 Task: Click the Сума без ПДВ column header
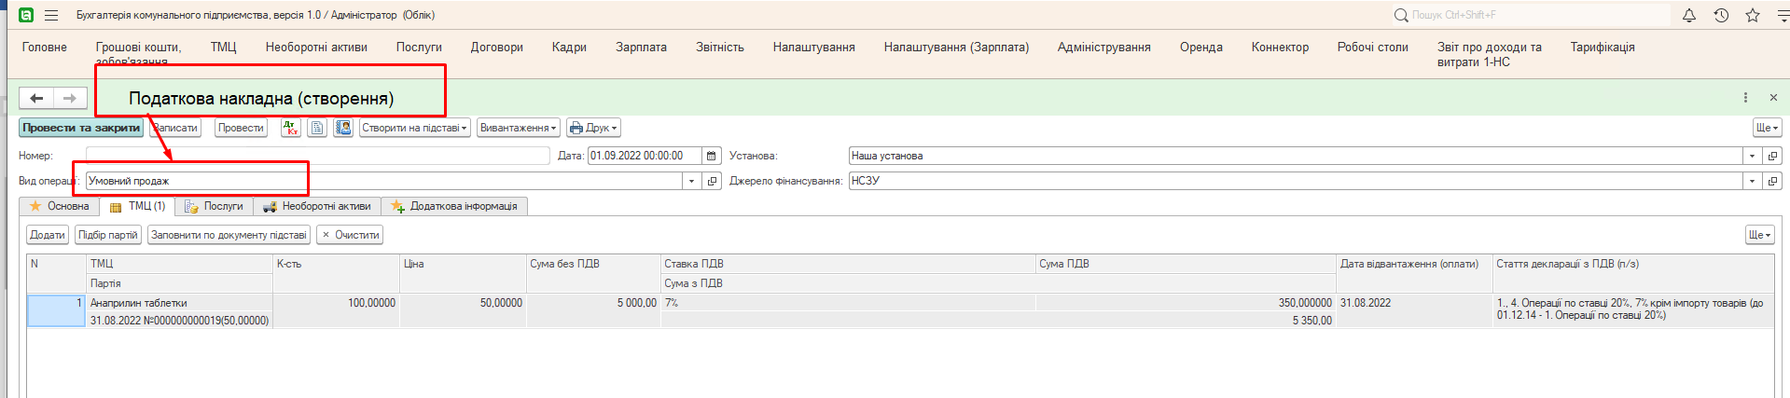coord(593,264)
